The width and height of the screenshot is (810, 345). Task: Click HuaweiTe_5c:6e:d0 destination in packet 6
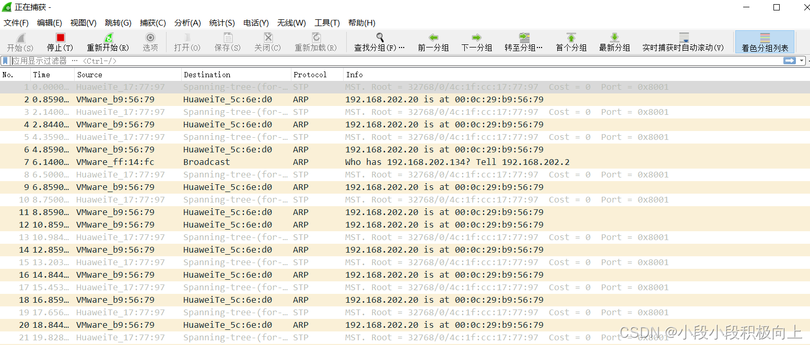pyautogui.click(x=228, y=150)
